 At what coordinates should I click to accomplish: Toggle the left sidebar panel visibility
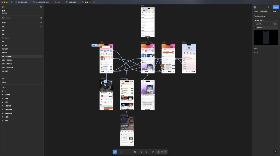[41, 7]
